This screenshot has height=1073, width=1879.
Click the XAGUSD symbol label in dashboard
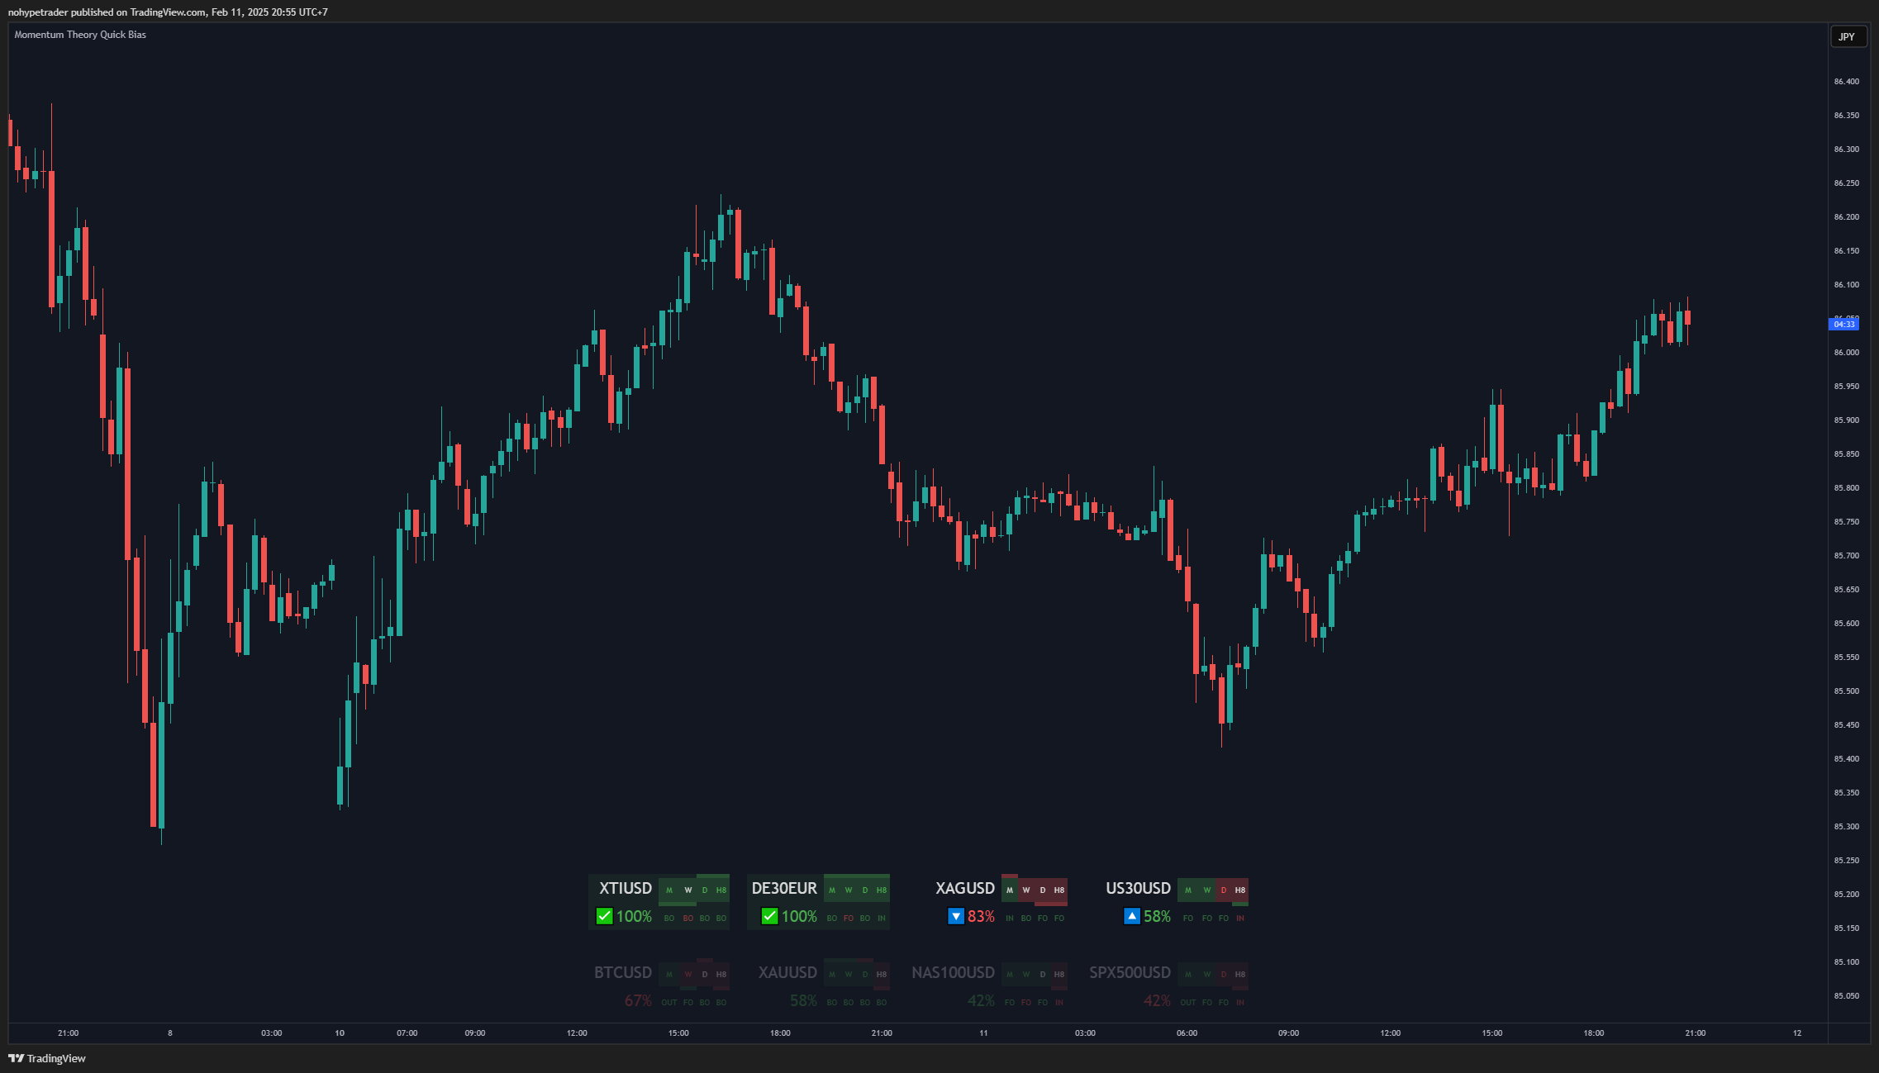(965, 888)
